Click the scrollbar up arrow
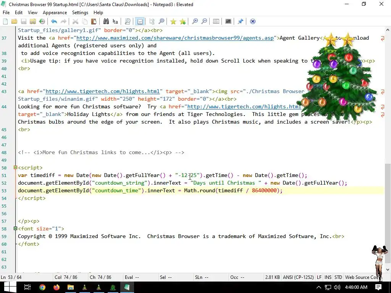This screenshot has width=391, height=293. 388,30
